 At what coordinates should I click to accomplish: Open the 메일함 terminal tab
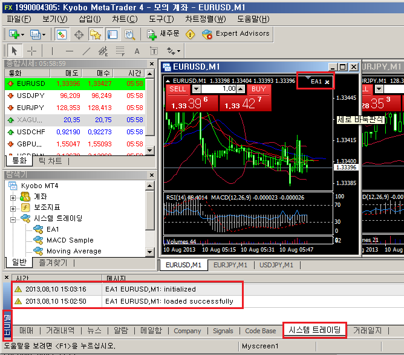click(x=151, y=331)
